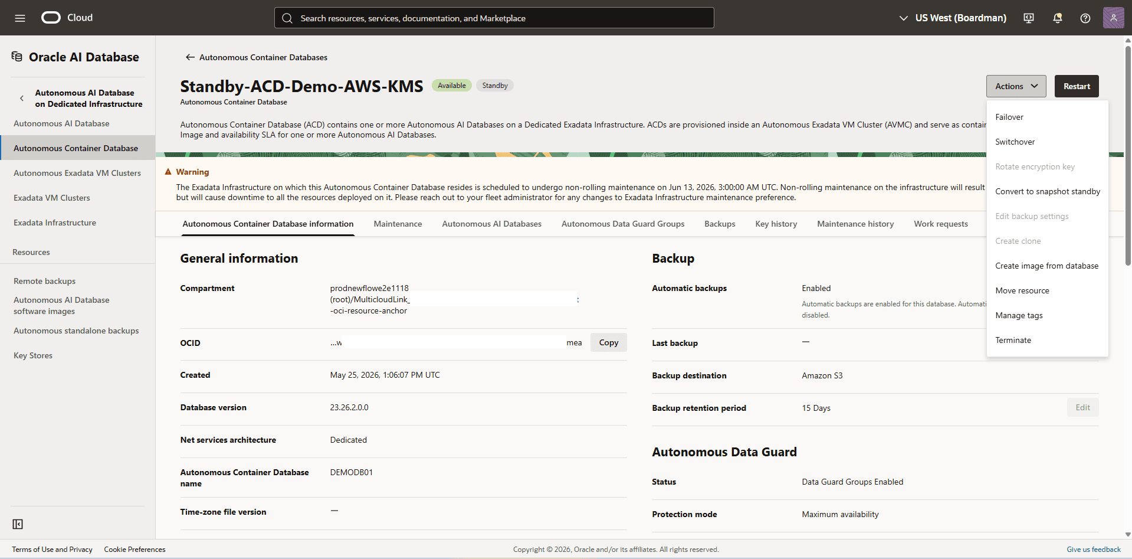Open the Work requests tab

tap(941, 224)
